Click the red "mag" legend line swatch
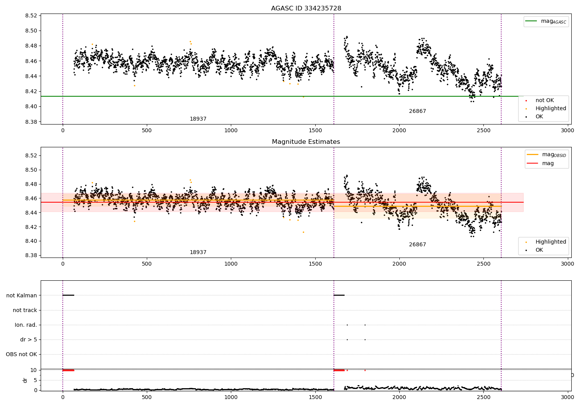This screenshot has width=581, height=406. 533,164
